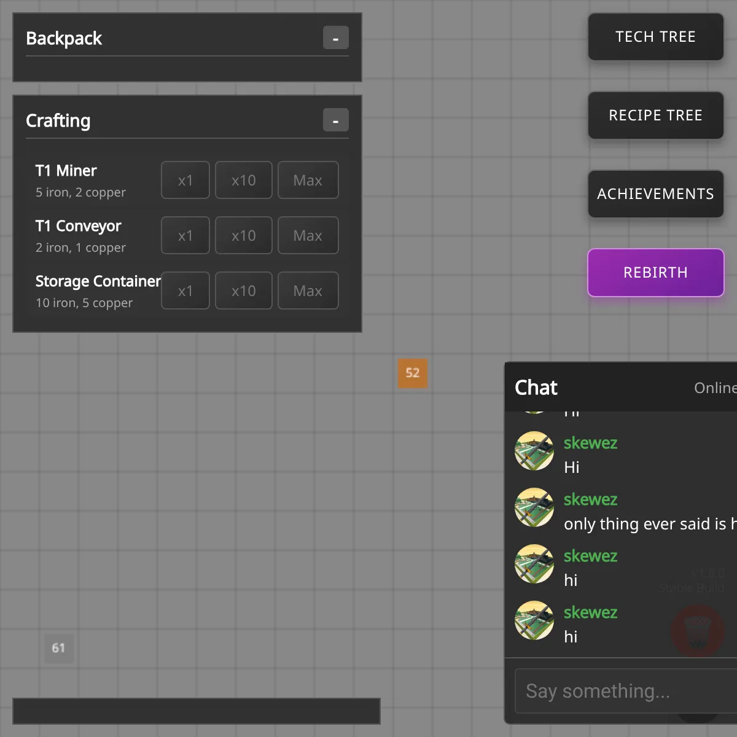737x737 pixels.
Task: View the Achievements screen
Action: (655, 194)
